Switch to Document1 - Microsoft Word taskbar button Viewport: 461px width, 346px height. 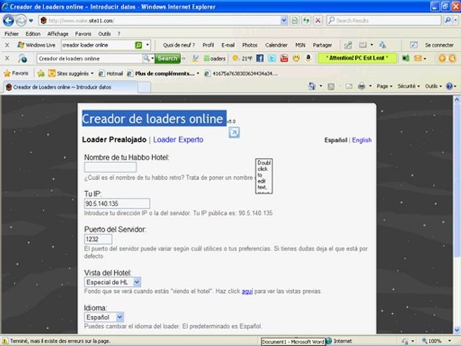[x=293, y=342]
